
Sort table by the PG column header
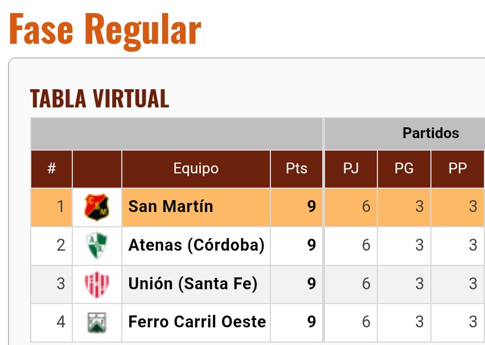click(404, 169)
